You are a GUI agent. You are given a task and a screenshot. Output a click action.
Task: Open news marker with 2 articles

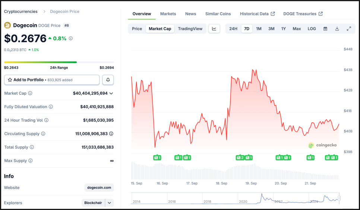tap(240, 158)
